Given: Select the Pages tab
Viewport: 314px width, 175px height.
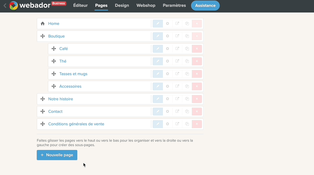Looking at the screenshot, I should (101, 5).
